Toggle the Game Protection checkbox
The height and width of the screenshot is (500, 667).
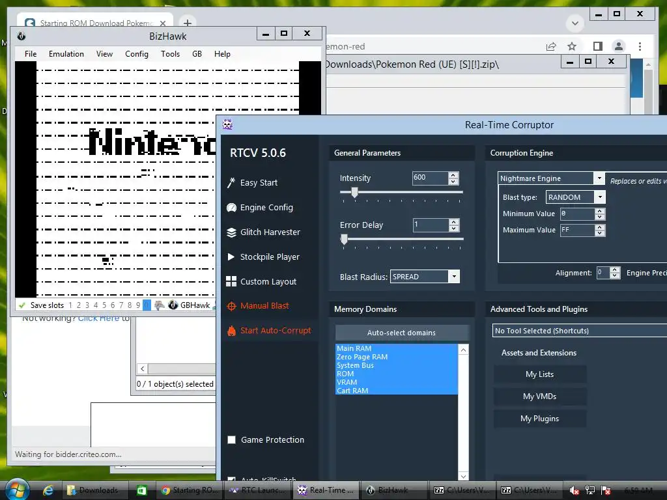pos(231,439)
